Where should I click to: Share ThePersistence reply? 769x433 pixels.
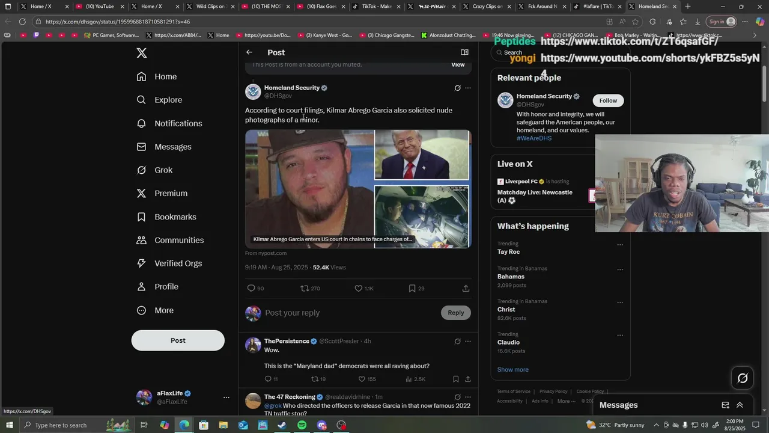468,379
